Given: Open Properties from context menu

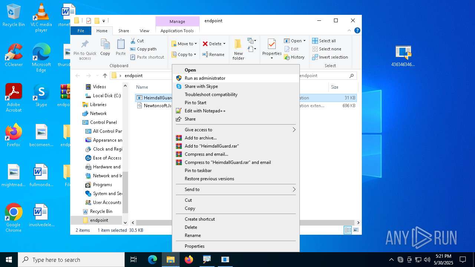Looking at the screenshot, I should [236, 246].
